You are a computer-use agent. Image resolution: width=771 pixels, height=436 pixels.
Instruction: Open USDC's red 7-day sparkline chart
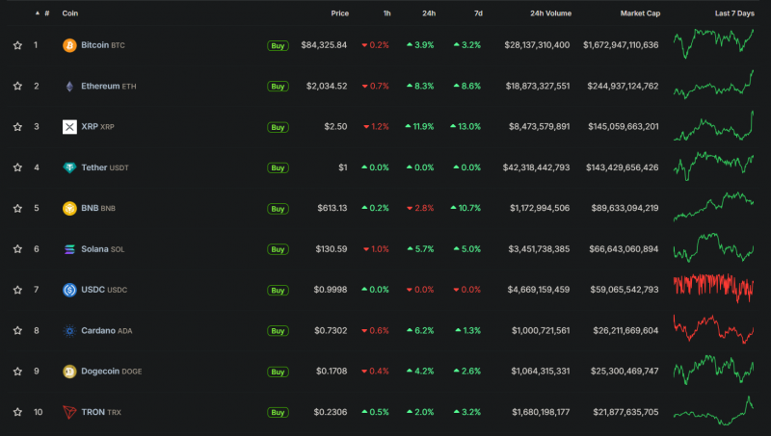click(x=713, y=288)
